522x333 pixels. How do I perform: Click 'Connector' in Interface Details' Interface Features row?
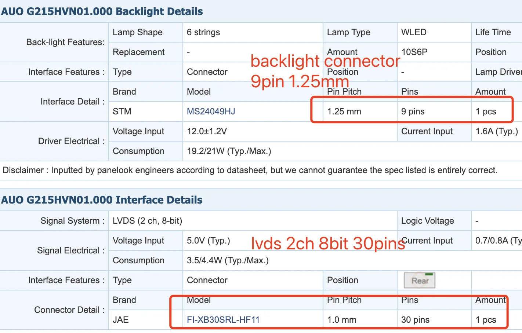[207, 280]
